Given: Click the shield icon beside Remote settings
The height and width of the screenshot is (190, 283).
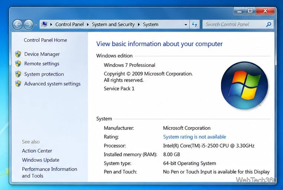Looking at the screenshot, I should (18, 63).
